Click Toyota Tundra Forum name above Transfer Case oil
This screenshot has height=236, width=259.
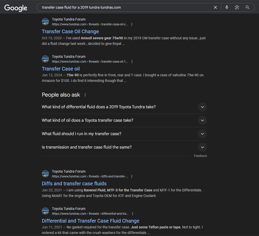68,57
